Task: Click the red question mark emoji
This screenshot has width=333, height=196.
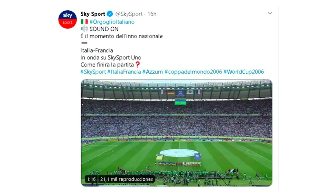Action: (138, 64)
